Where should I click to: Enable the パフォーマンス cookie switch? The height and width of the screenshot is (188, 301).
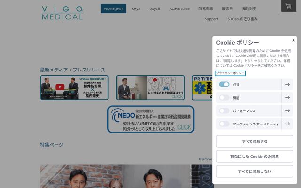point(224,111)
